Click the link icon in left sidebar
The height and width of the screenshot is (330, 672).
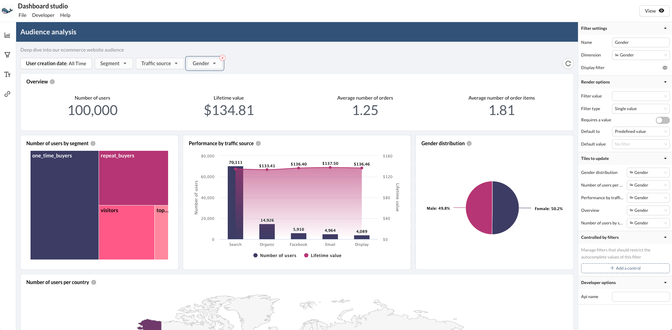pos(7,94)
